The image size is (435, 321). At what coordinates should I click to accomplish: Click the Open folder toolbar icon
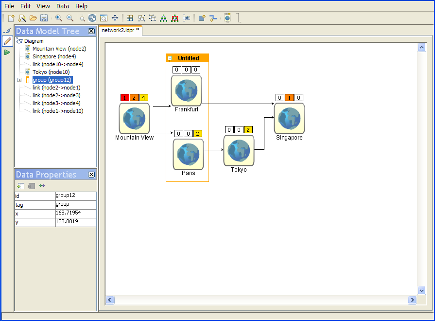tap(33, 18)
